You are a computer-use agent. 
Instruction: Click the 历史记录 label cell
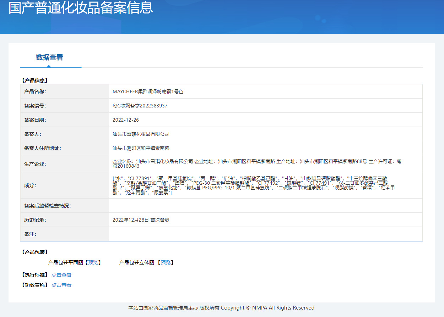[65, 220]
